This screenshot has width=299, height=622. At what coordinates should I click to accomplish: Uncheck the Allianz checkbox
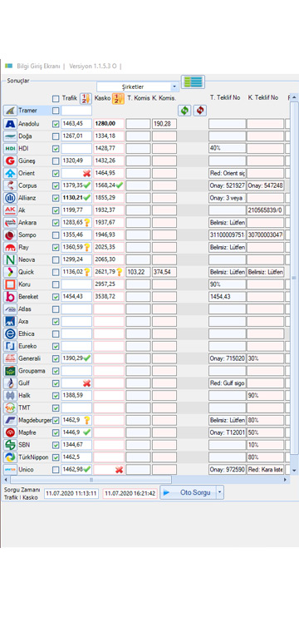click(x=56, y=198)
